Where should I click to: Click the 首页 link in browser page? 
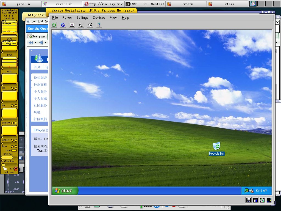(37, 67)
